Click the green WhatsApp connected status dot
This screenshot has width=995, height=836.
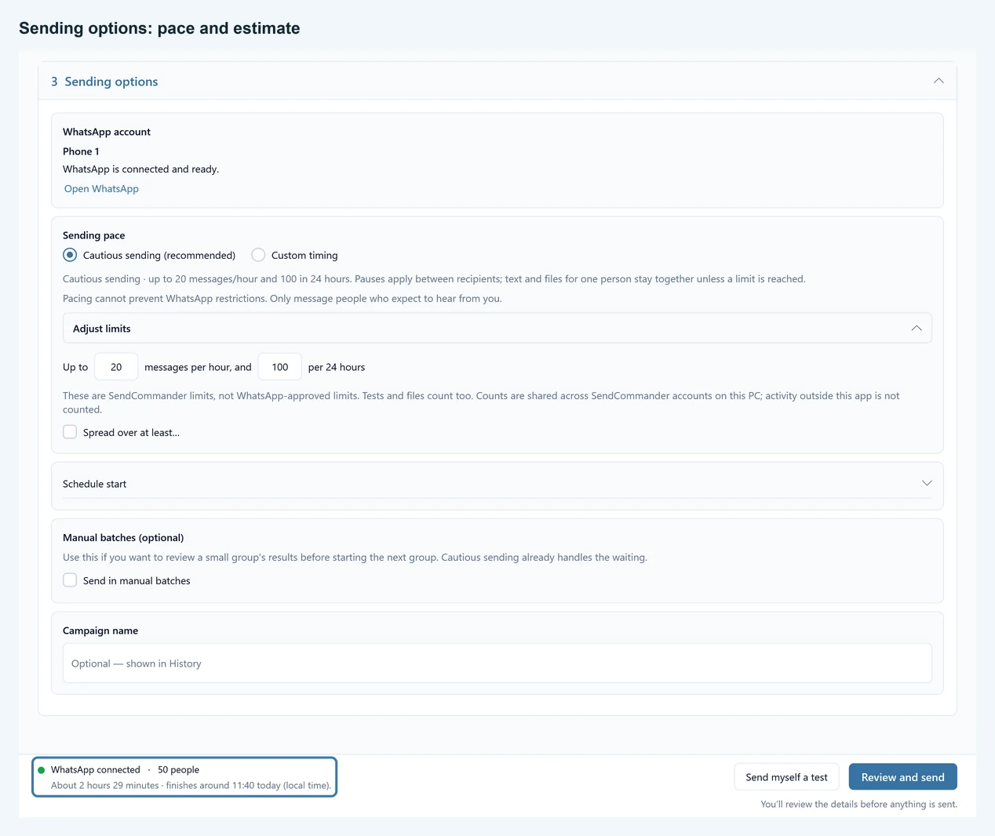(42, 770)
